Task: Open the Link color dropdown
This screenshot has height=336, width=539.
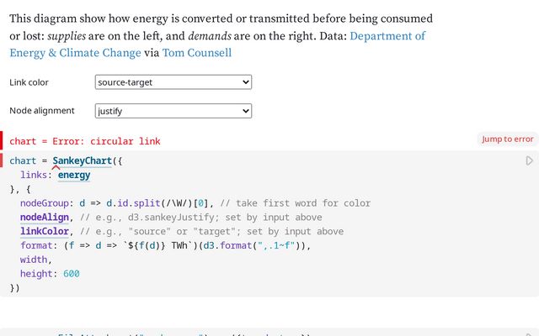Action: [x=173, y=82]
